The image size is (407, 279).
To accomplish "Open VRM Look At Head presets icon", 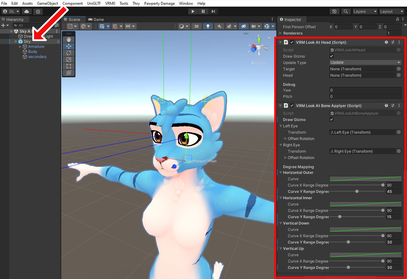I will coord(393,42).
